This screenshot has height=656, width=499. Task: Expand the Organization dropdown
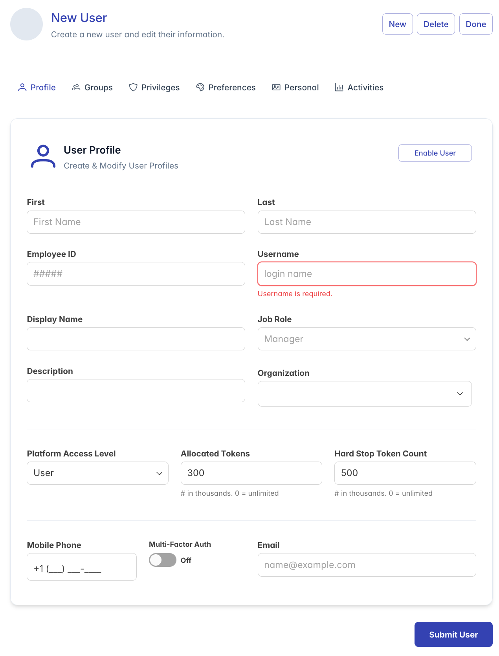click(x=365, y=394)
